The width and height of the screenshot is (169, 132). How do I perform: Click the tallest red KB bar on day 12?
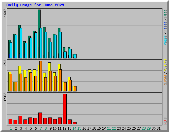(x=65, y=109)
